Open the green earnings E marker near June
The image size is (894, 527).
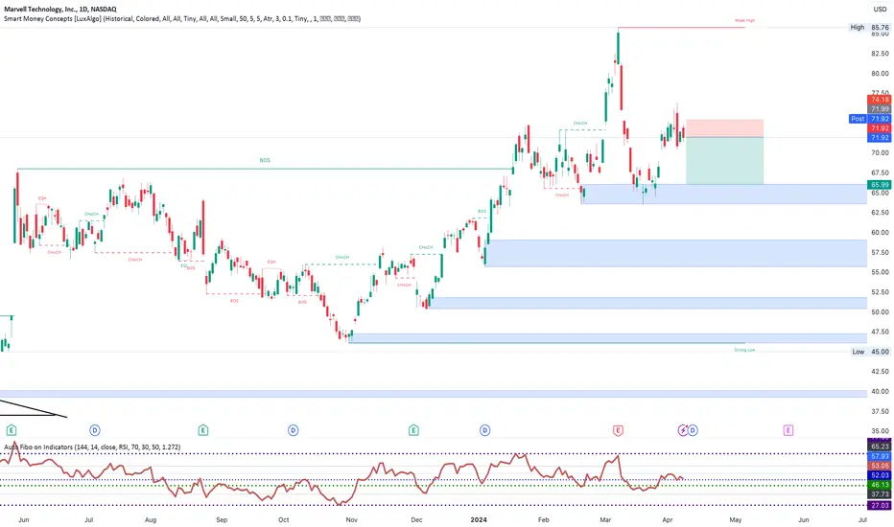(x=12, y=430)
